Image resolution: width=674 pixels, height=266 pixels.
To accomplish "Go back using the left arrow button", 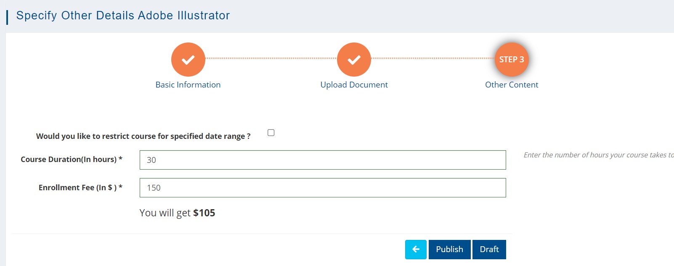I will pos(416,249).
